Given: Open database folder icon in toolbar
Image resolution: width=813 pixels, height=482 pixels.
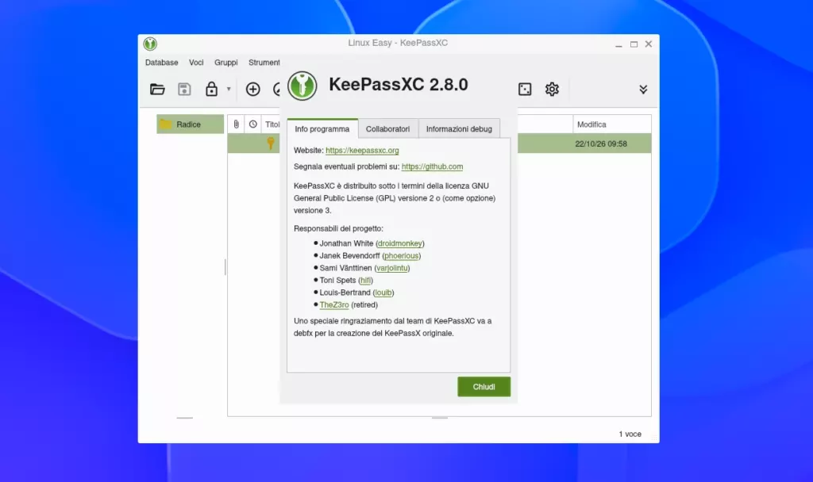Looking at the screenshot, I should pyautogui.click(x=158, y=89).
